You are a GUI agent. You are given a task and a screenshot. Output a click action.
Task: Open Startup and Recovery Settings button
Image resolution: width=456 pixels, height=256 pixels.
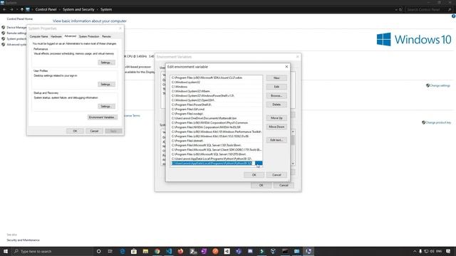point(106,107)
